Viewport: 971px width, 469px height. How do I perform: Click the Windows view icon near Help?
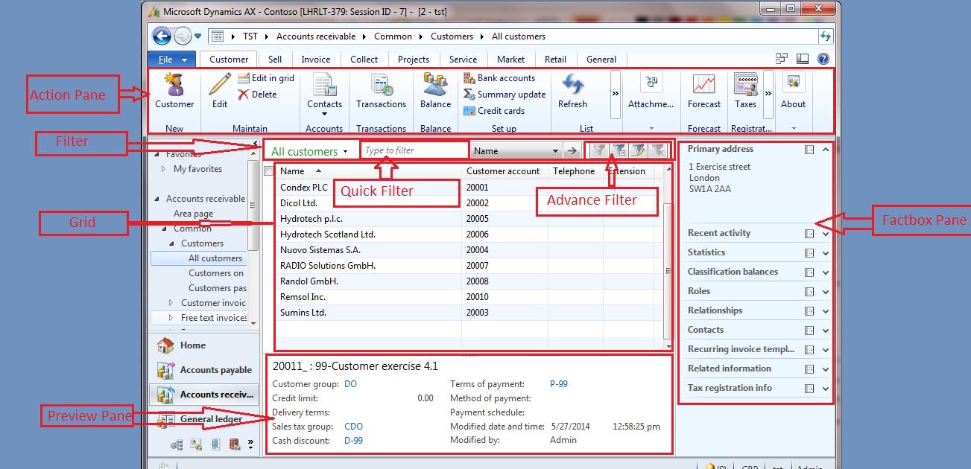point(782,60)
